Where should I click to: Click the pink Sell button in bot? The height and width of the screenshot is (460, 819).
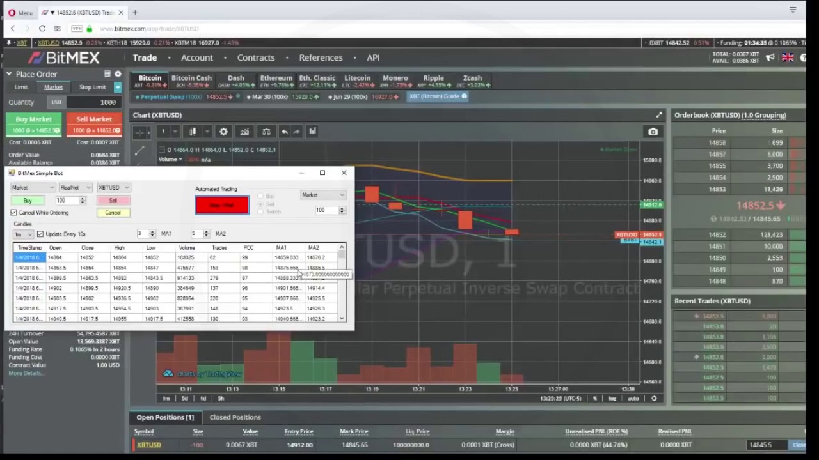[x=113, y=201]
